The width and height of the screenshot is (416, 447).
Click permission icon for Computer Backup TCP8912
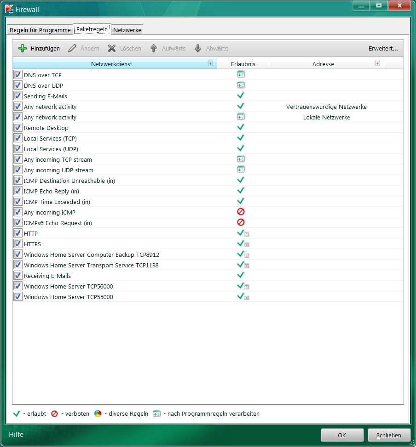pos(243,255)
